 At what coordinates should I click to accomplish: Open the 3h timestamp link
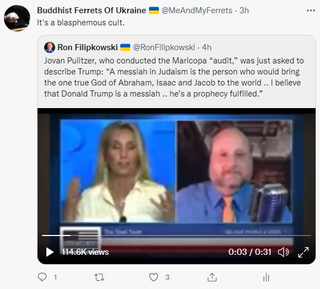coord(244,10)
